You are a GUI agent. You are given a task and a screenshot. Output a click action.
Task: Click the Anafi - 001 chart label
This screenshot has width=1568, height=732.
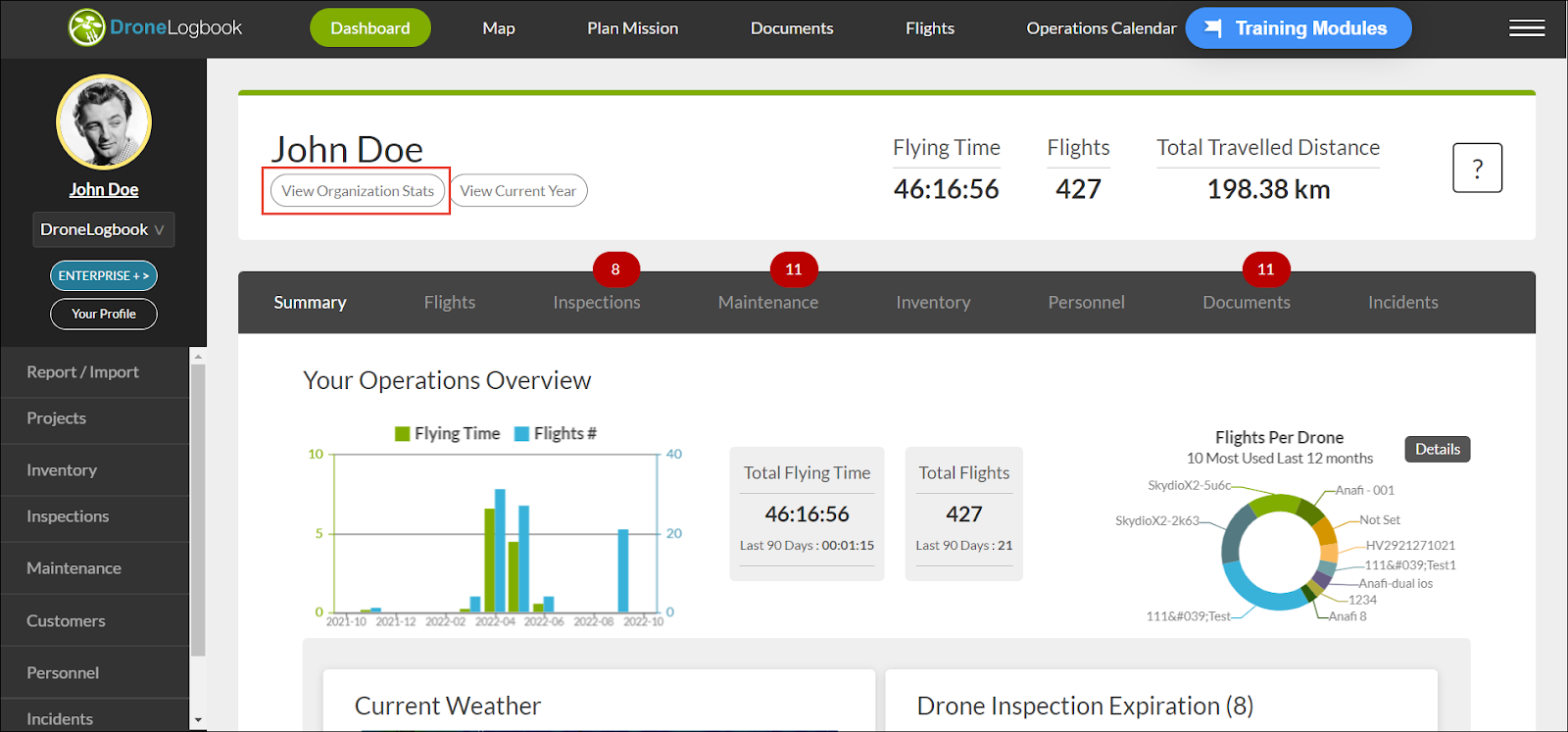[1365, 490]
